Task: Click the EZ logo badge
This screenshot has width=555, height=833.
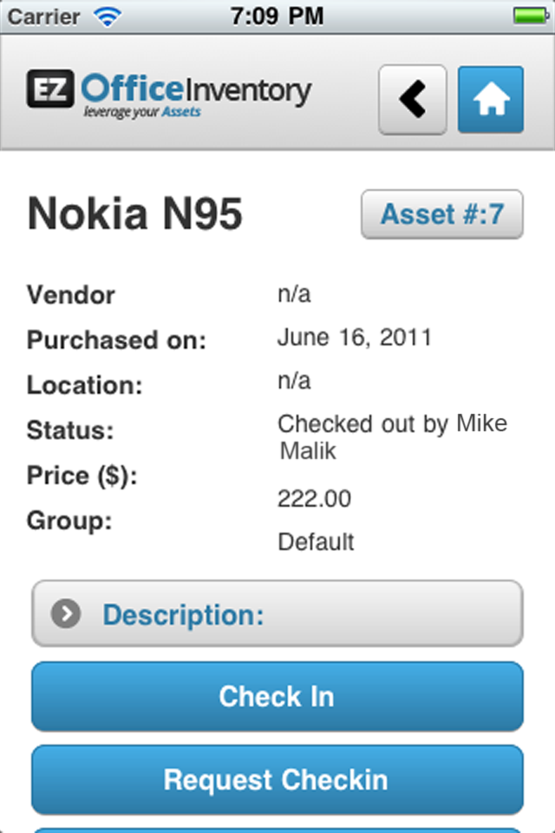Action: click(x=50, y=89)
